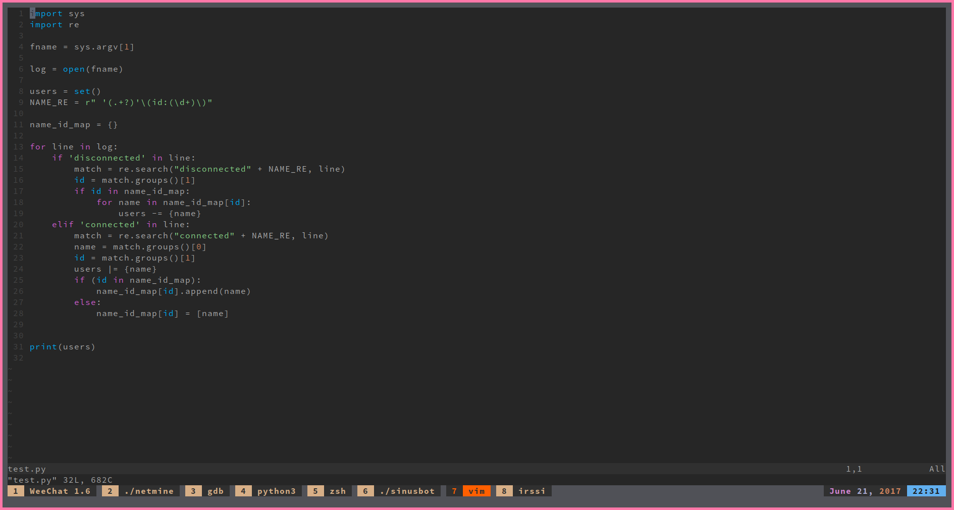Click line number 13 in gutter
Screen dimensions: 954x510
(x=18, y=147)
